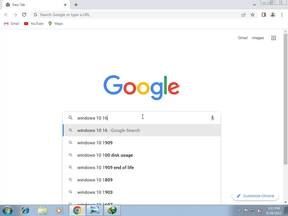Open the Gmail link at top right
Screen dimensions: 288x216
pyautogui.click(x=243, y=38)
